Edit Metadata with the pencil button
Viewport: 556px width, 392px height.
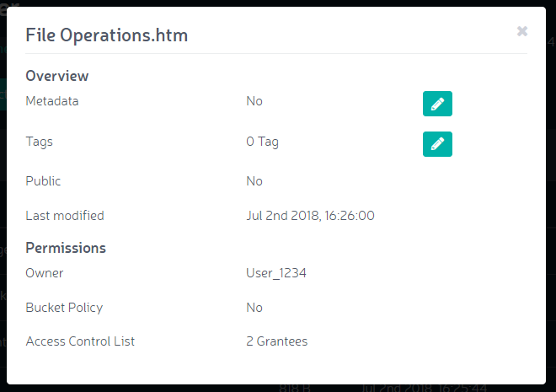coord(437,104)
